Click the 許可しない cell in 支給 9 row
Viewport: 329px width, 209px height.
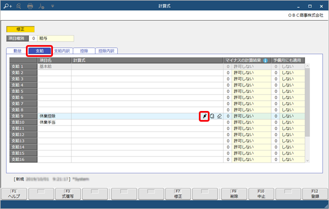251,116
